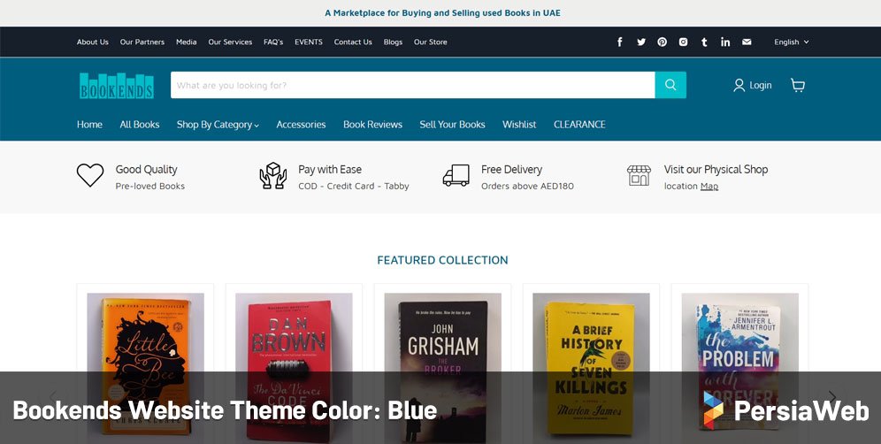Open the LinkedIn social icon

coord(725,42)
